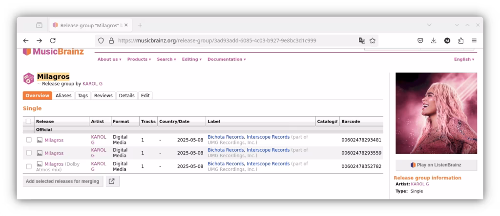The image size is (500, 216).
Task: Open label link in barcode 00602478293481 row
Action: pyautogui.click(x=249, y=137)
